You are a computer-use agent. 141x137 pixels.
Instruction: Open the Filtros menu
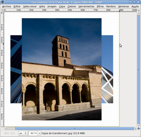[x=100, y=6]
